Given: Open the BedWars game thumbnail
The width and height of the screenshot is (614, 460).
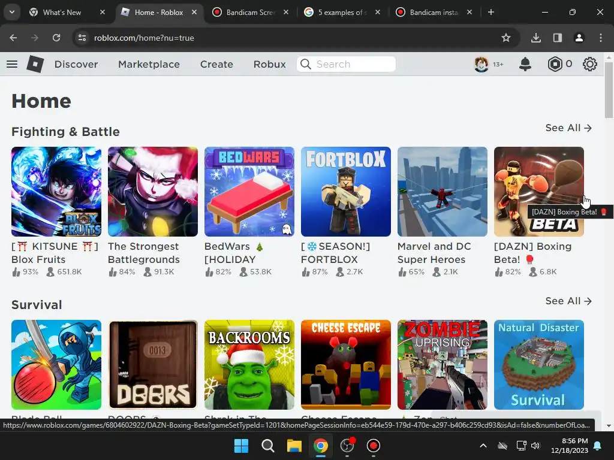Looking at the screenshot, I should (x=249, y=192).
